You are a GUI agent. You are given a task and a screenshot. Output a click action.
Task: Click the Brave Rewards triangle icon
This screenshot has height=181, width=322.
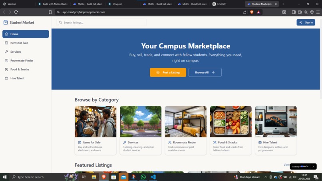258,12
